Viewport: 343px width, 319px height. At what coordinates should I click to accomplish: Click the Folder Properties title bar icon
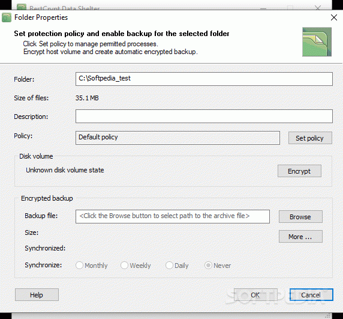pos(7,17)
